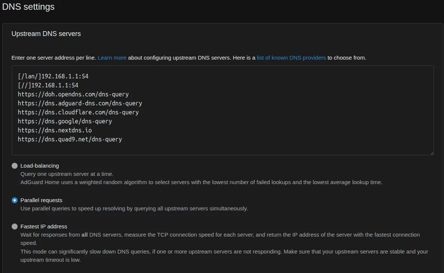Viewport: 444px width, 273px height.
Task: Enable the Fastest IP address radio circle
Action: point(15,226)
